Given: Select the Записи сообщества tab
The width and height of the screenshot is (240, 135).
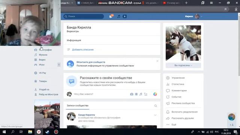Looking at the screenshot, I should tap(78, 106).
